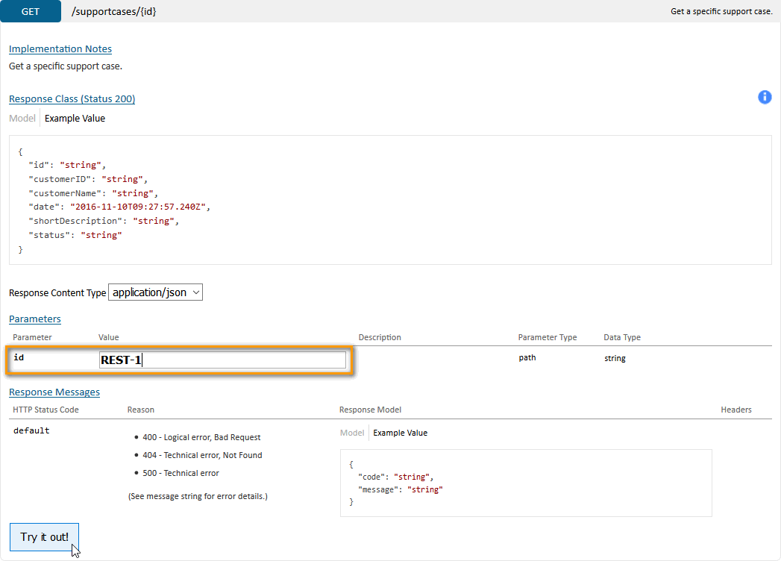The image size is (781, 561).
Task: Click the endpoint summary in the header bar
Action: (x=721, y=11)
